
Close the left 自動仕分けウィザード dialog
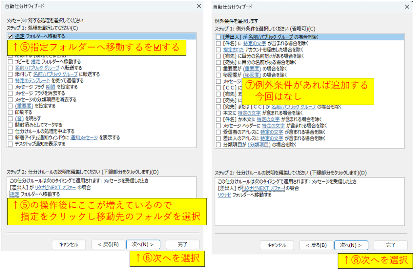[198, 6]
